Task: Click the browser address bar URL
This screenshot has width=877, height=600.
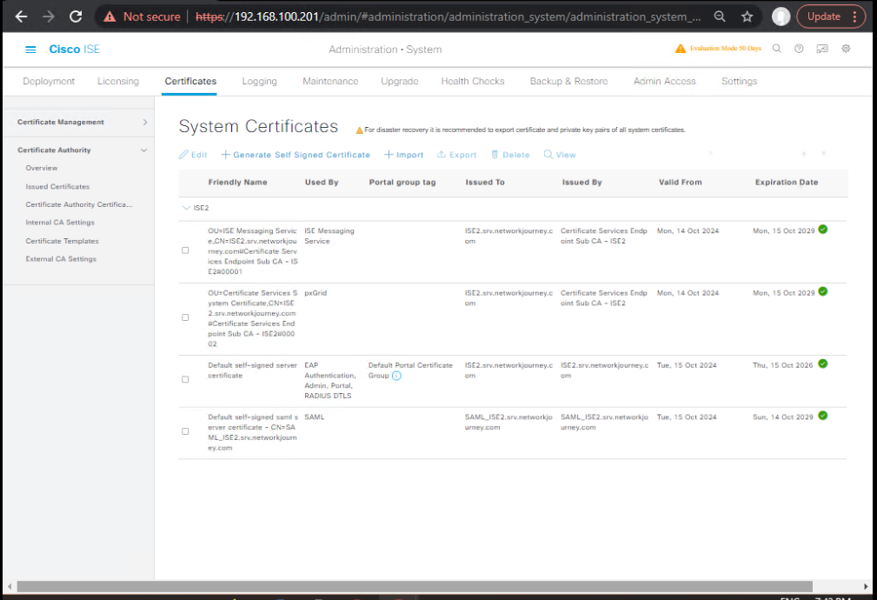Action: (x=448, y=17)
